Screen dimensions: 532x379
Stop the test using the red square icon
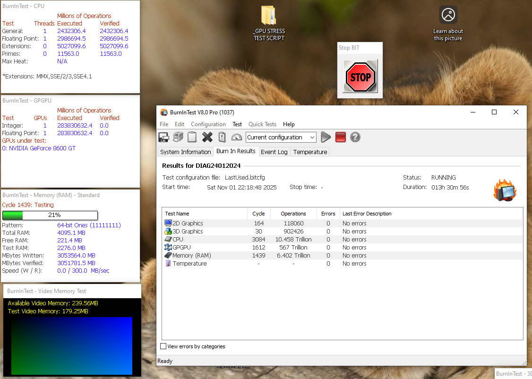pyautogui.click(x=340, y=137)
